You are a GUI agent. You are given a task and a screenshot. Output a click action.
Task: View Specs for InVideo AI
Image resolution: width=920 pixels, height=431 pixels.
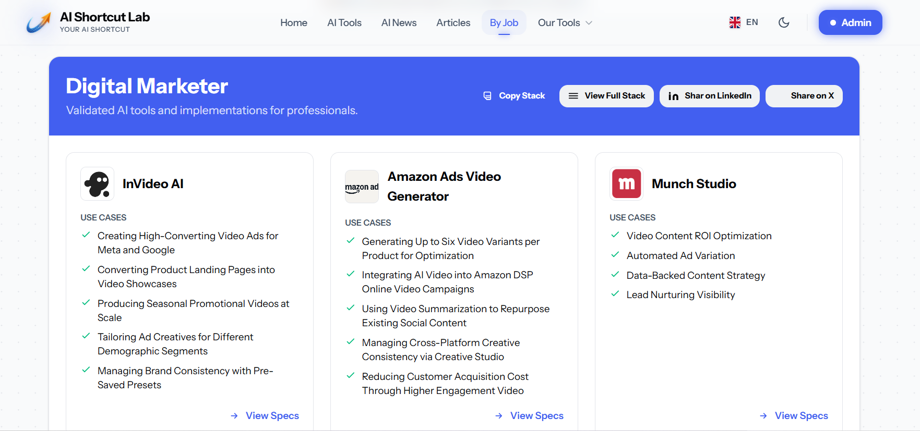[265, 415]
